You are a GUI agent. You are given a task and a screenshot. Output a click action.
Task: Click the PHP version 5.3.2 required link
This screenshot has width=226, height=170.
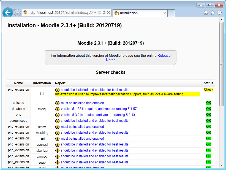point(98,115)
